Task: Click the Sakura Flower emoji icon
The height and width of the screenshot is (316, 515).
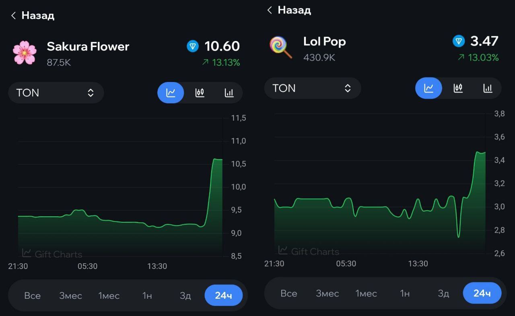Action: coord(25,53)
